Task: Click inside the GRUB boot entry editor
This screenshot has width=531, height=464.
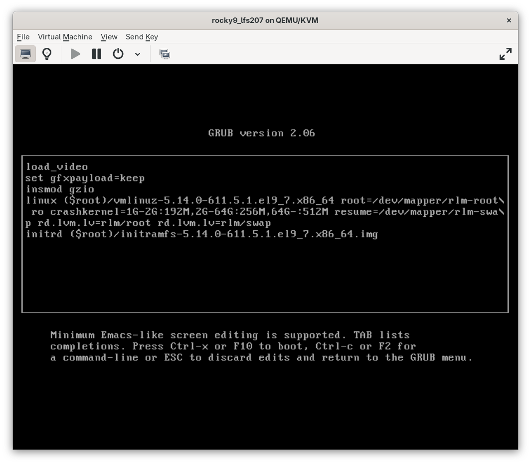Action: tap(265, 274)
